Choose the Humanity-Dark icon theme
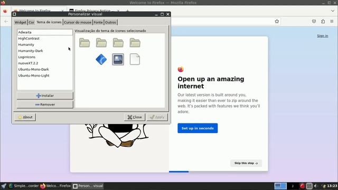 coord(45,51)
